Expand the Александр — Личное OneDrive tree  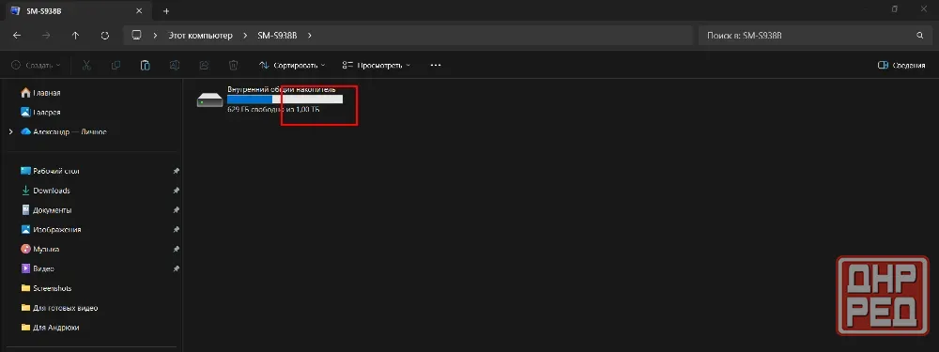pyautogui.click(x=10, y=131)
